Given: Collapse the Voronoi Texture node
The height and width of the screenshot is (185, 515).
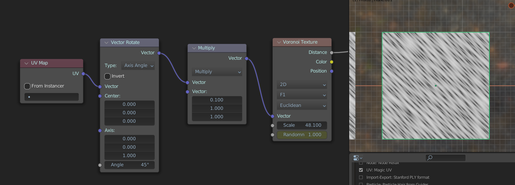Looking at the screenshot, I should [279, 42].
